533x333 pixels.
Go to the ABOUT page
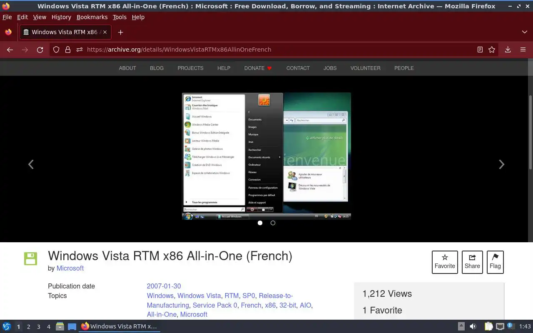(x=127, y=68)
